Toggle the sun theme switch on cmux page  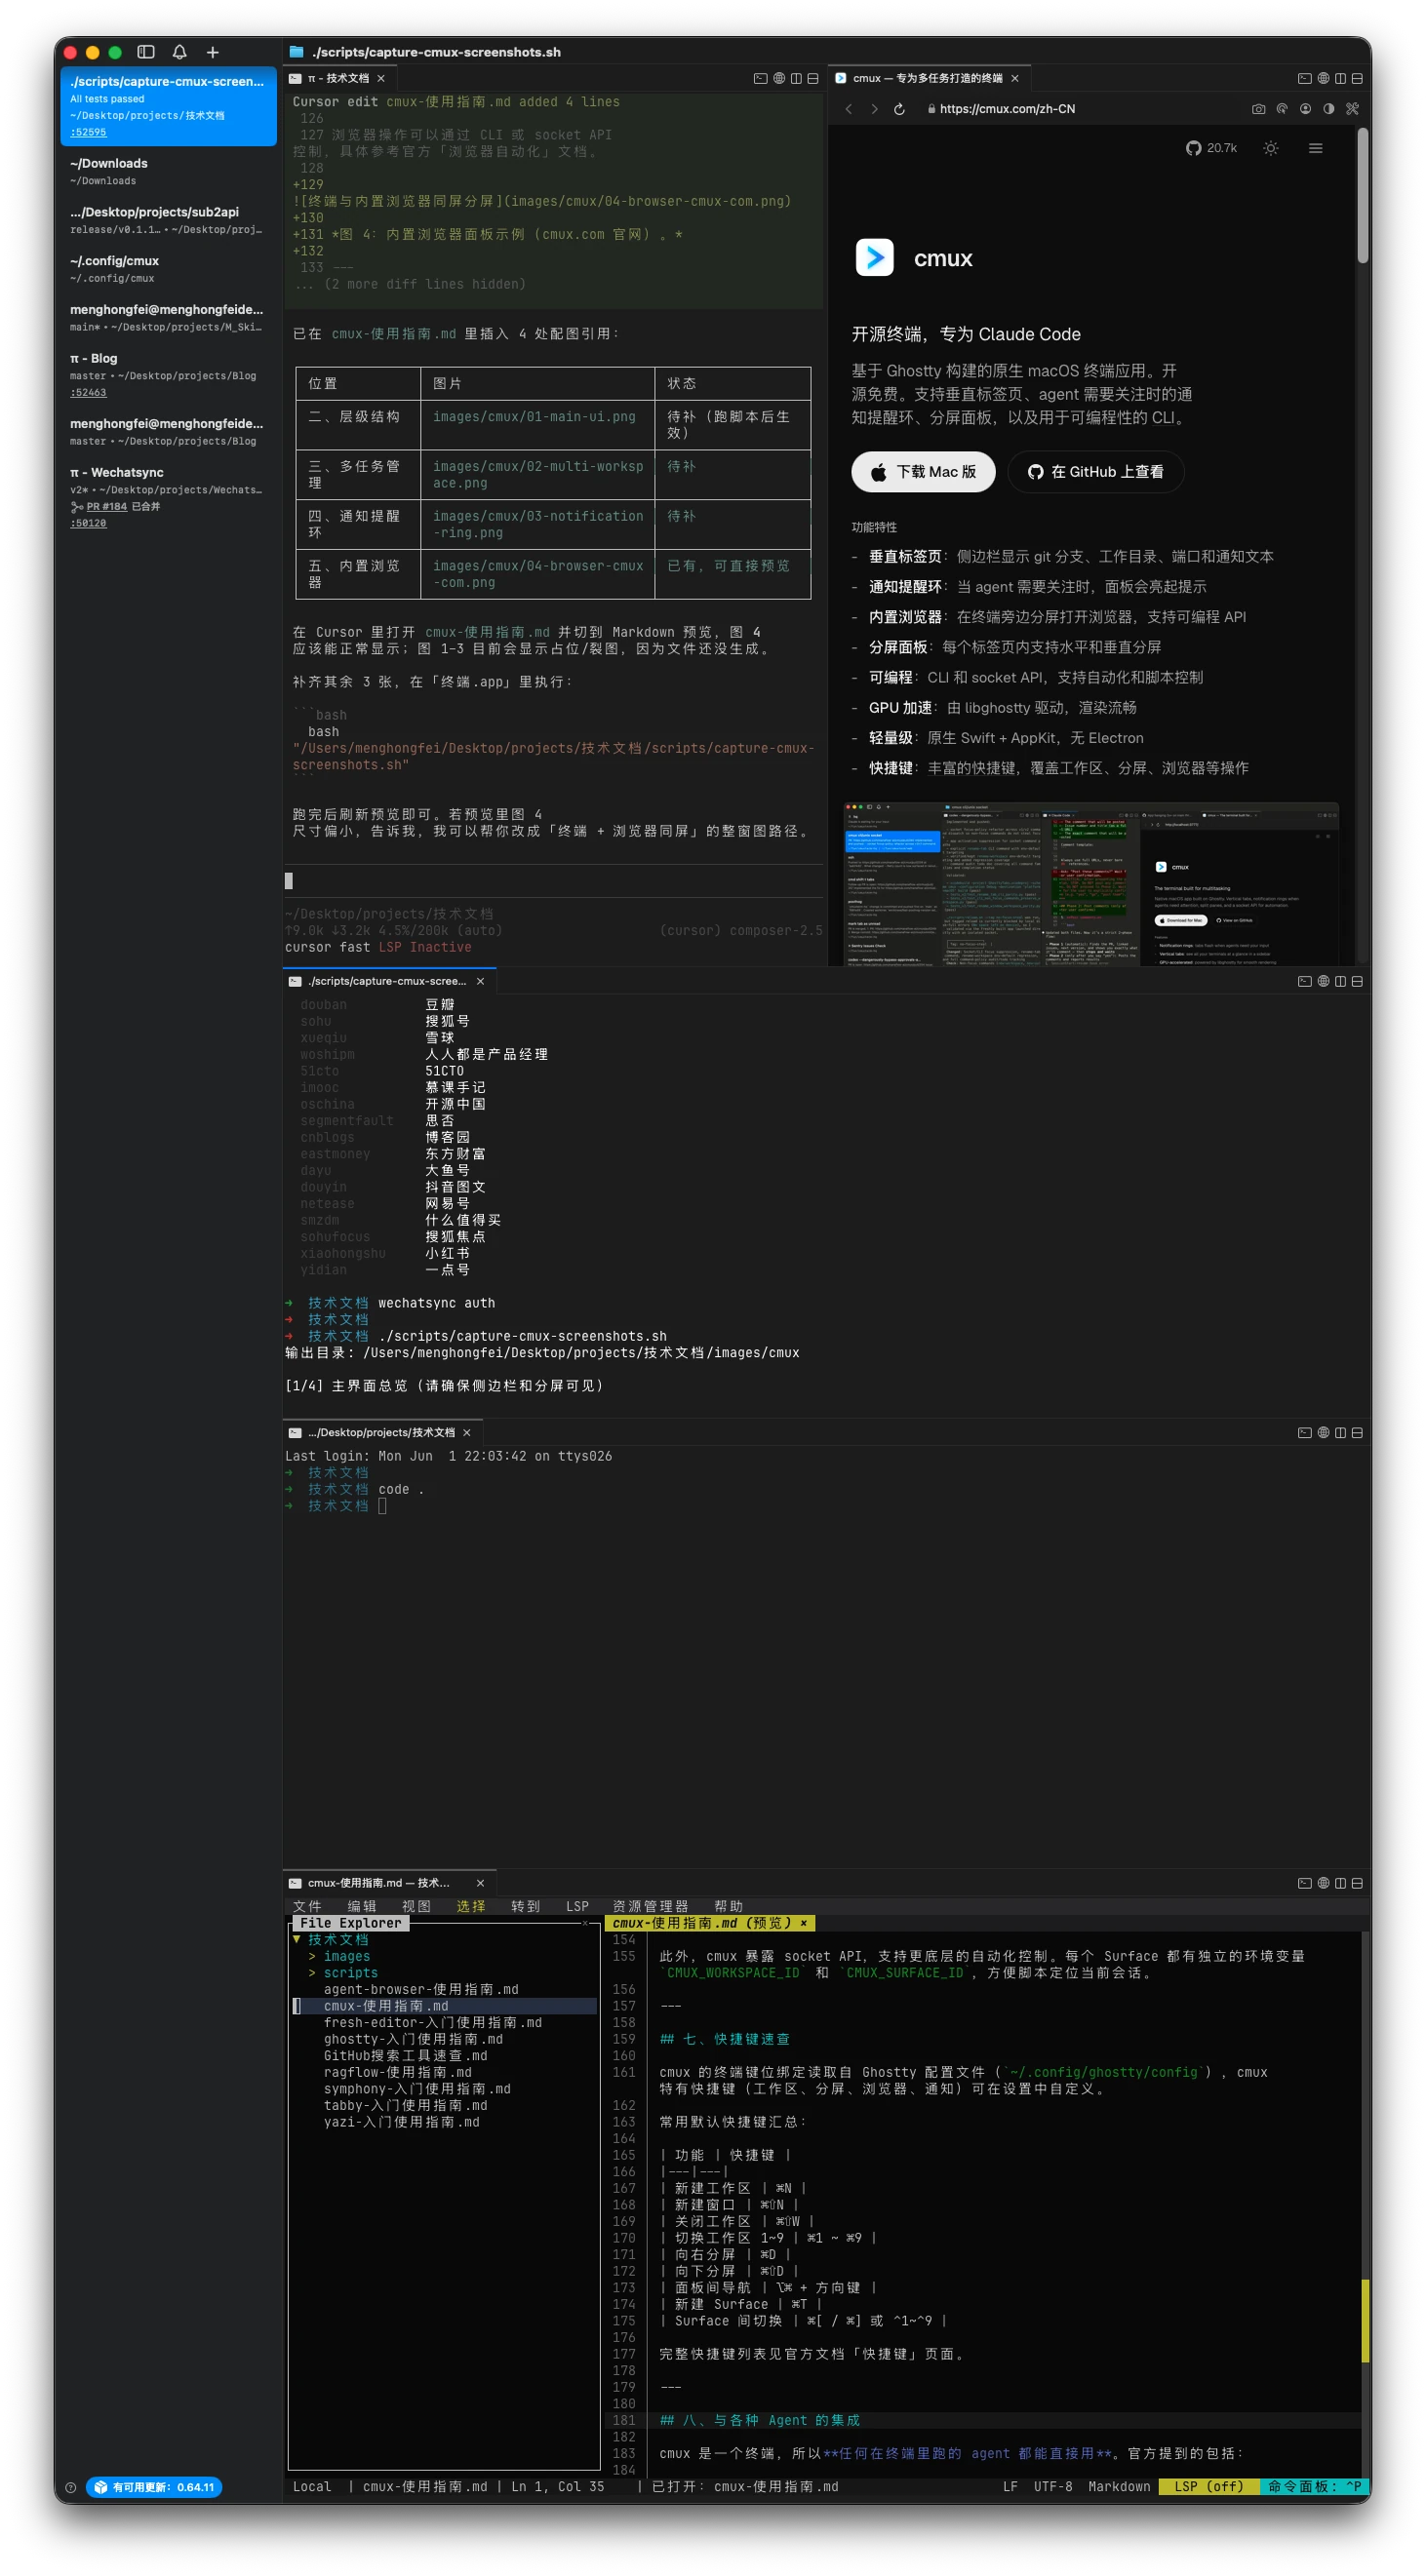(1270, 148)
